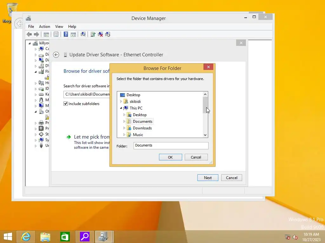Expand the skibidi folder node
Image resolution: width=325 pixels, height=243 pixels.
[x=121, y=102]
